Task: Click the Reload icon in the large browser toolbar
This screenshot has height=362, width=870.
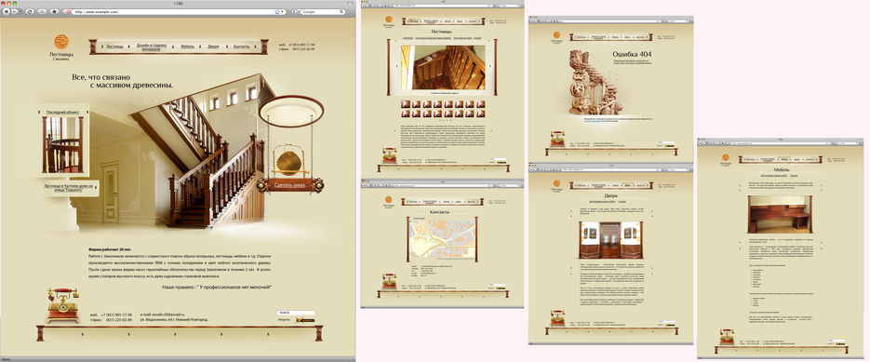Action: point(29,11)
